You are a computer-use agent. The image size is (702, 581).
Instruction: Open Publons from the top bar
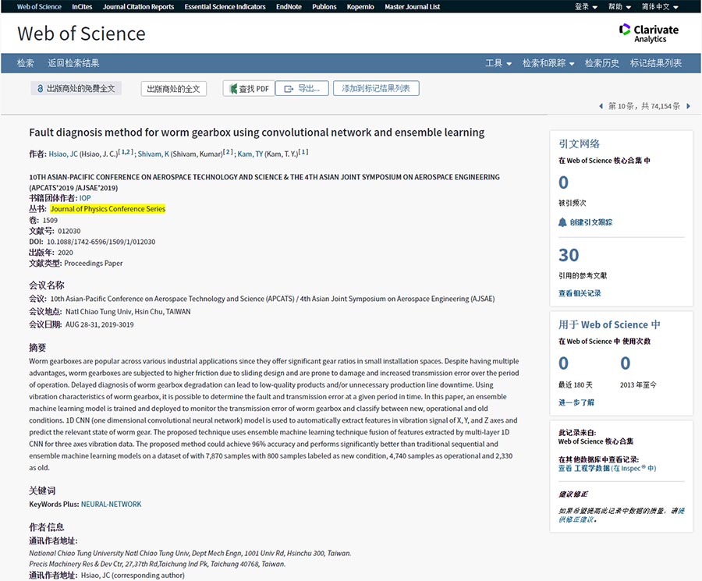click(324, 7)
